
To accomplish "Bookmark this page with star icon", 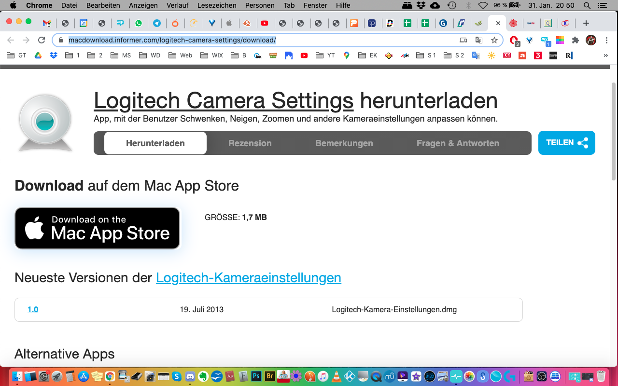I will click(x=494, y=40).
